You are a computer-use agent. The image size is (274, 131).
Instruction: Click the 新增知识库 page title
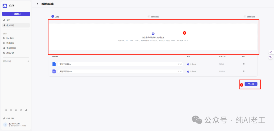[x=47, y=4]
